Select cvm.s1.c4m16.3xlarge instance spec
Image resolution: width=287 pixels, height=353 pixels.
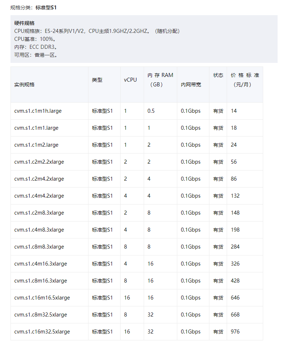point(40,264)
